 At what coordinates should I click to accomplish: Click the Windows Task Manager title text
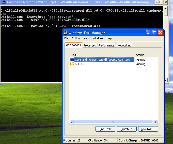[87, 33]
